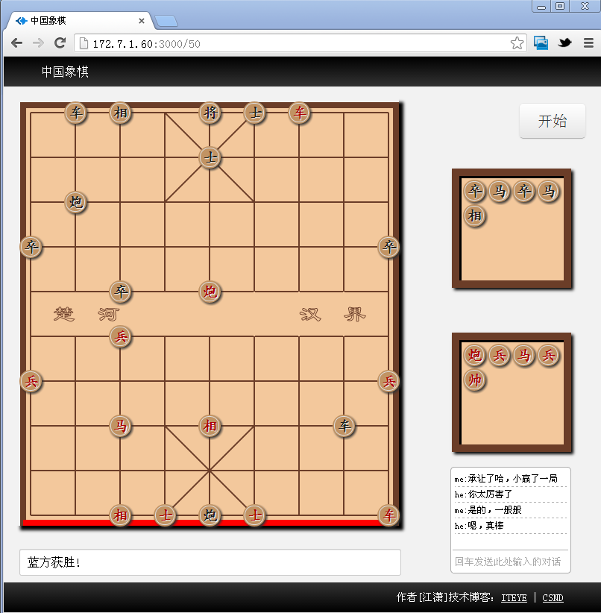Click the captured red 帅 piece
This screenshot has height=613, width=601.
coord(475,380)
